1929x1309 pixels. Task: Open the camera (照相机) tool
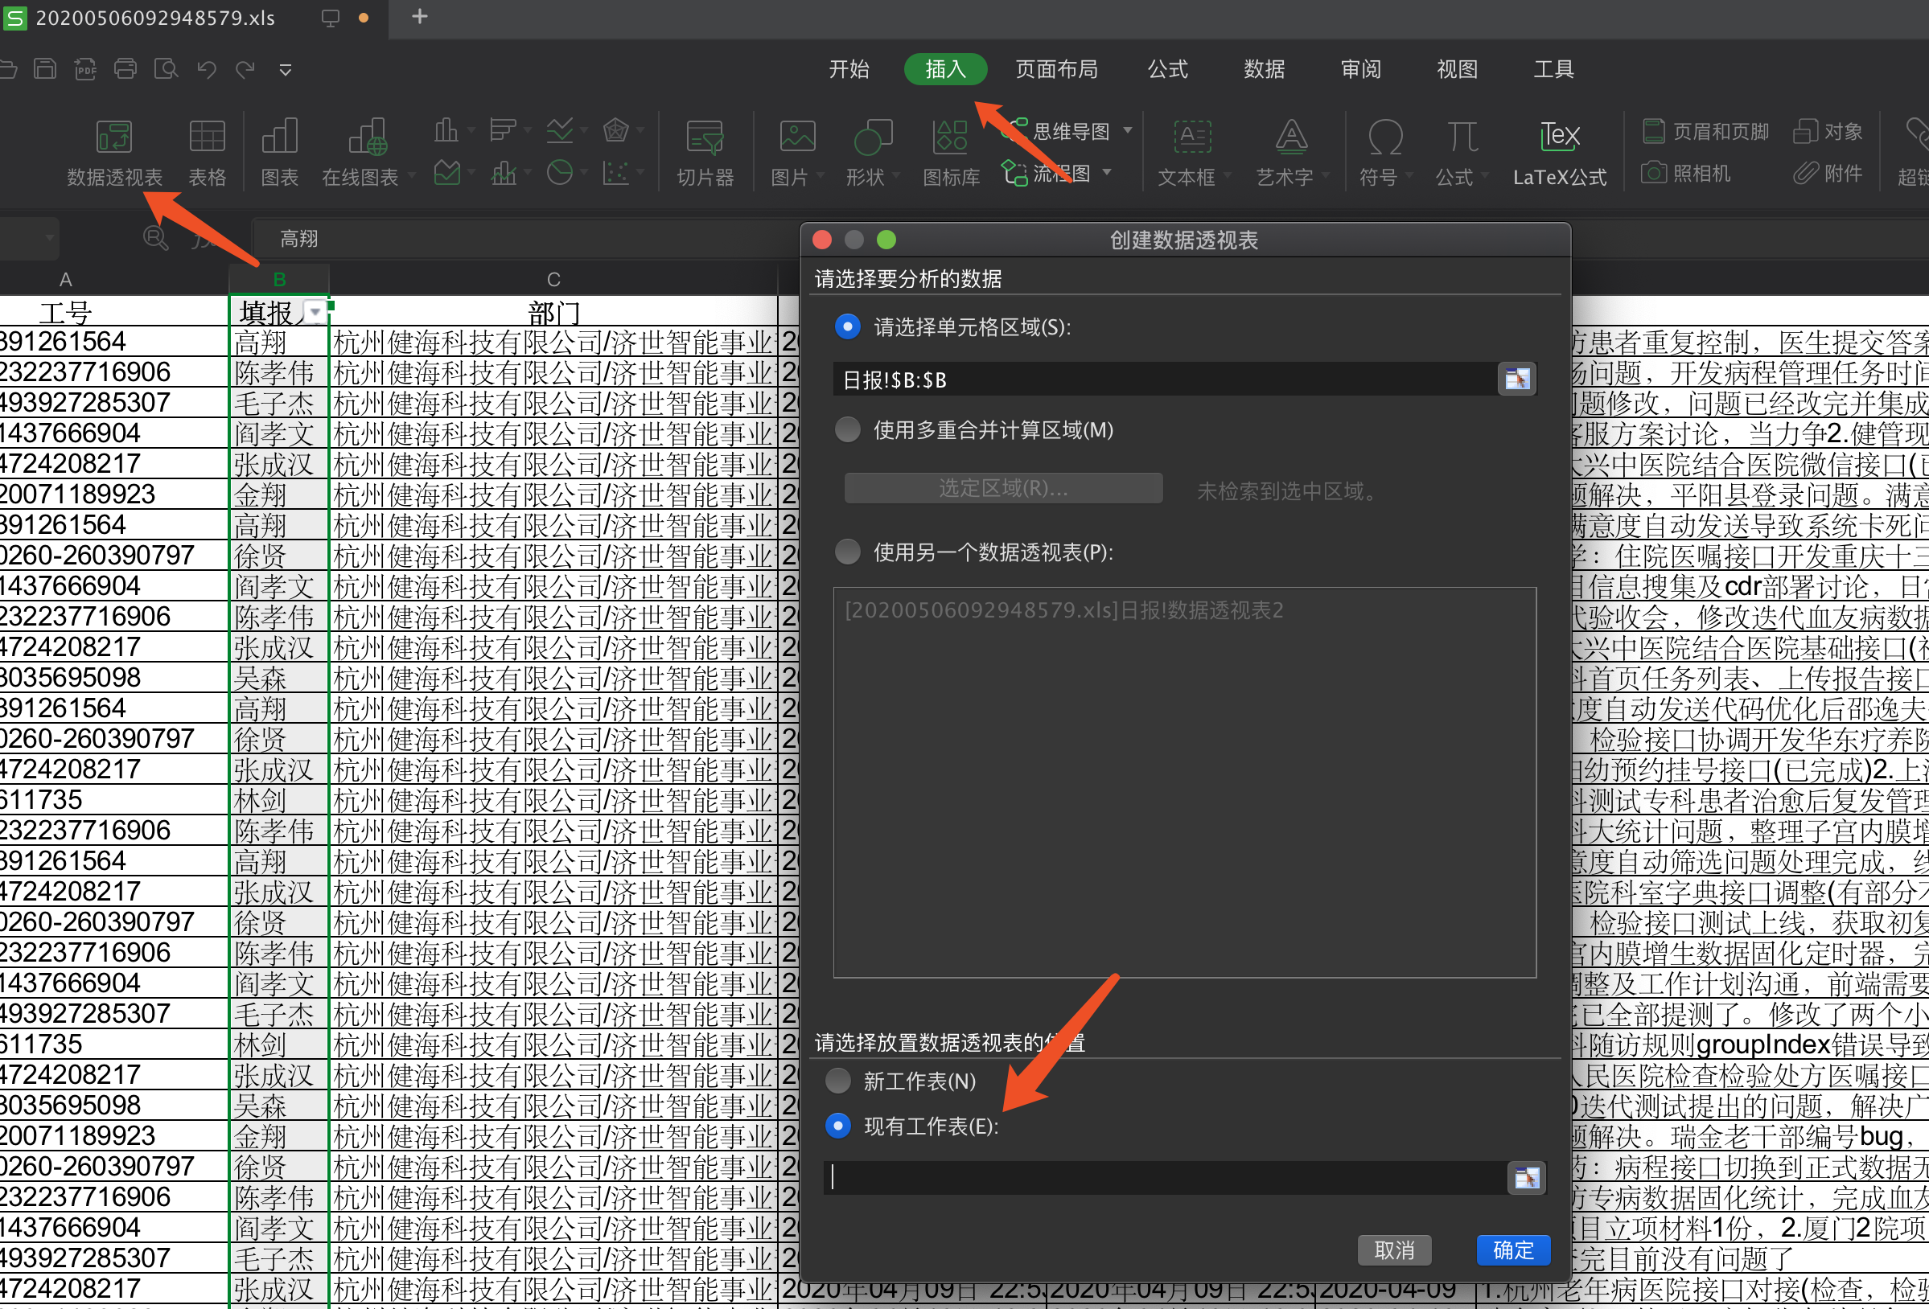coord(1686,174)
